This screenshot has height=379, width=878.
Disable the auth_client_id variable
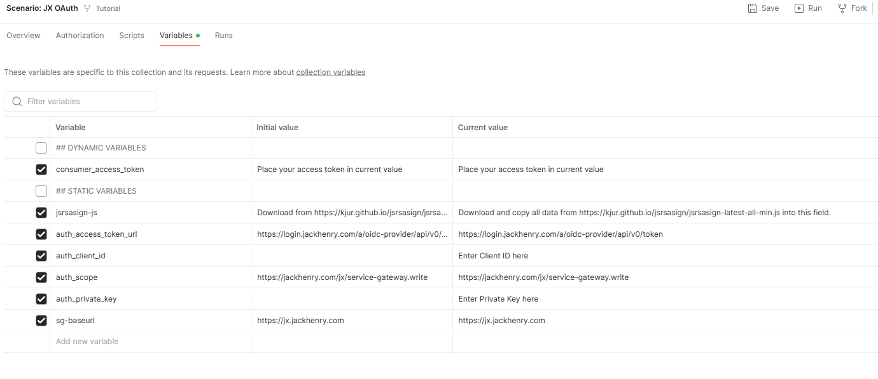[x=41, y=255]
